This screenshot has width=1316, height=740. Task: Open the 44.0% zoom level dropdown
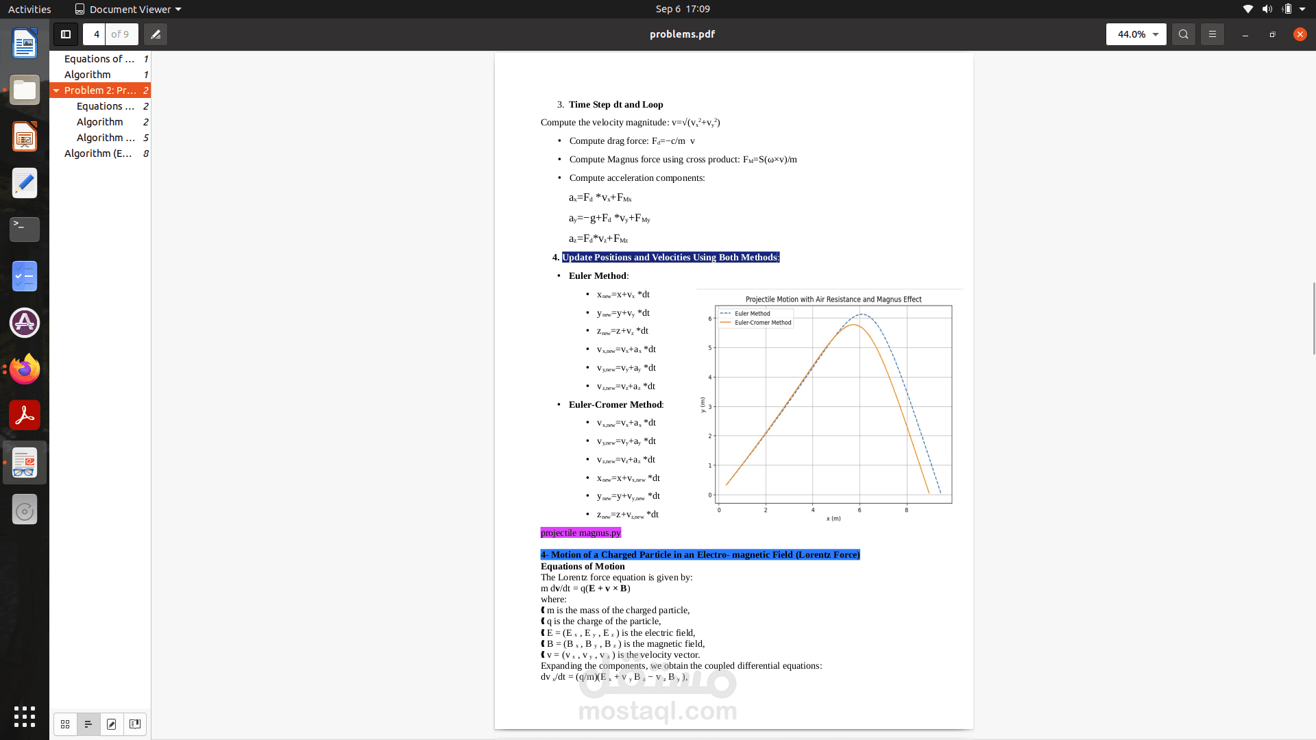[x=1136, y=34]
